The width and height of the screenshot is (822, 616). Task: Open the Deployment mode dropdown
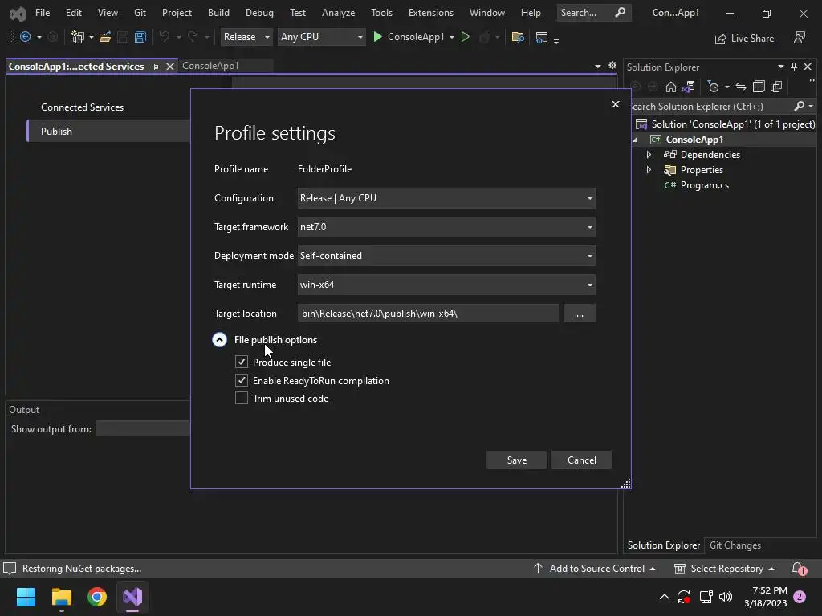coord(446,256)
